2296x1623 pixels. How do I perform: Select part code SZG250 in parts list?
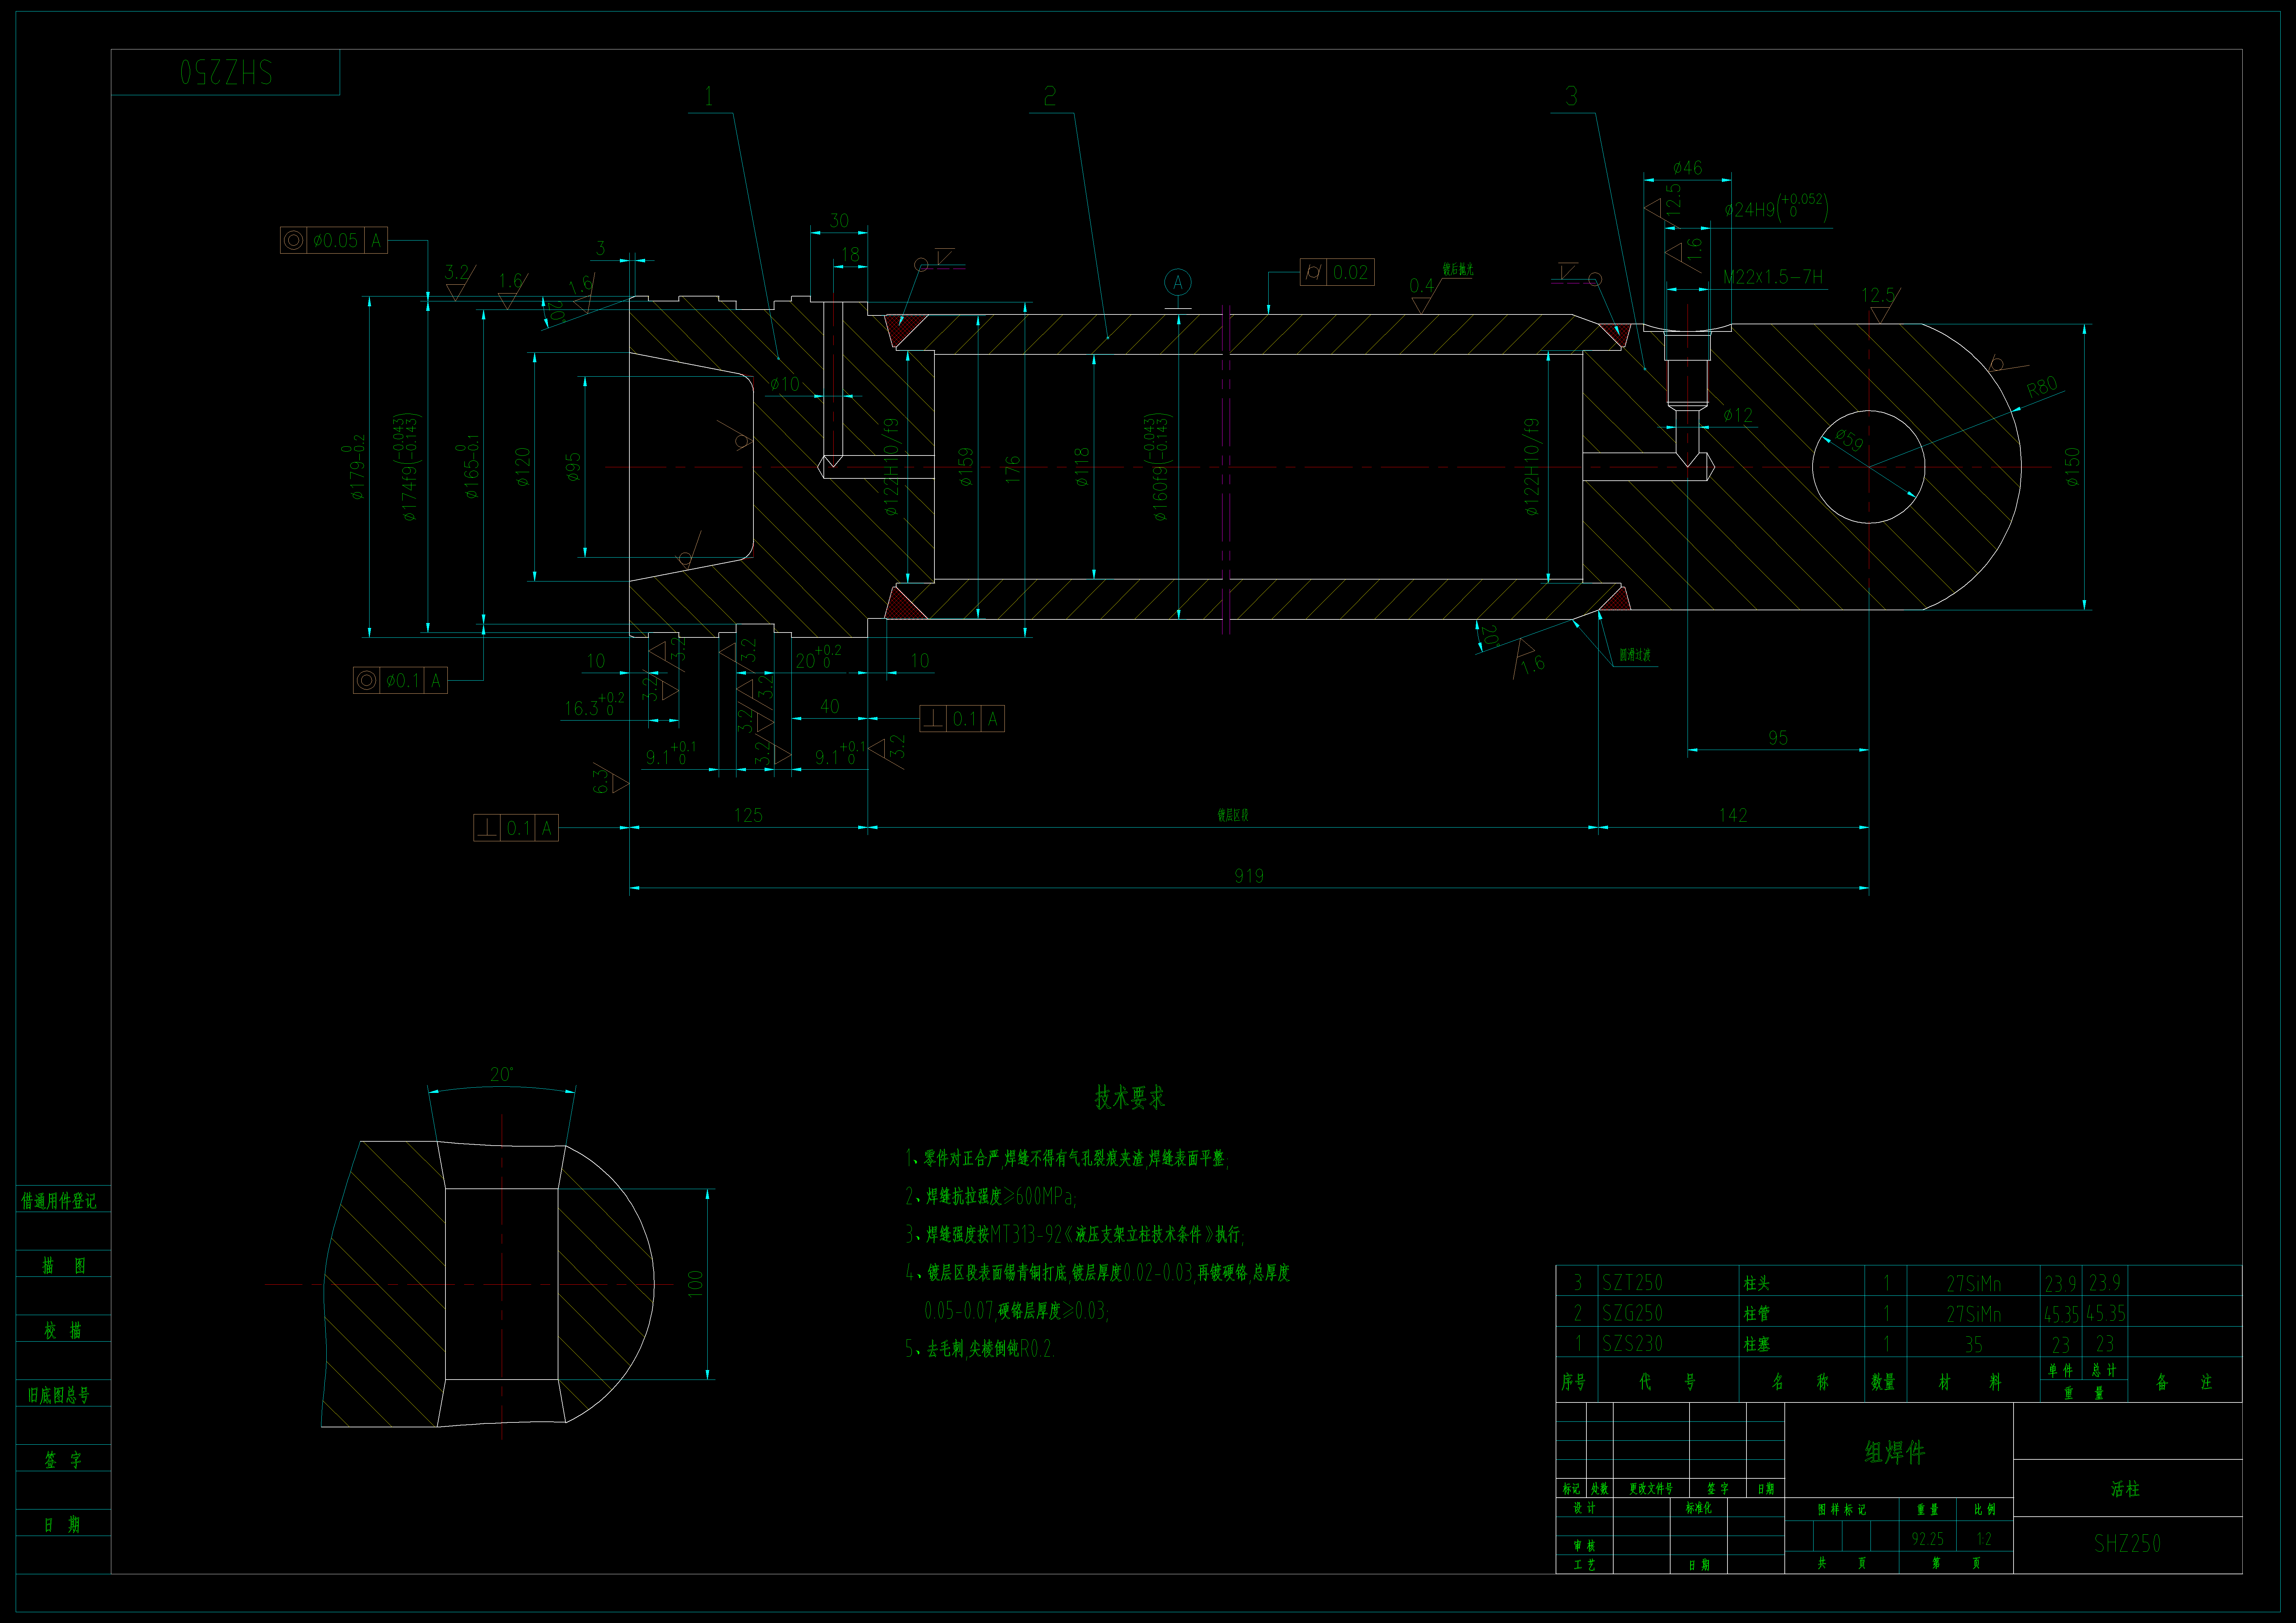pos(1632,1313)
